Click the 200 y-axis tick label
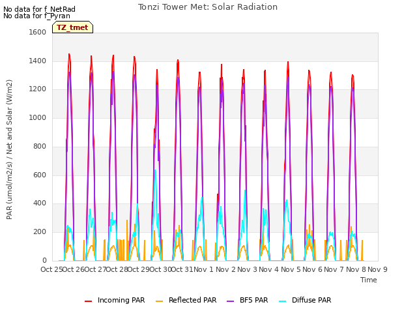Screen dimensions: 417x313 tap(40, 232)
